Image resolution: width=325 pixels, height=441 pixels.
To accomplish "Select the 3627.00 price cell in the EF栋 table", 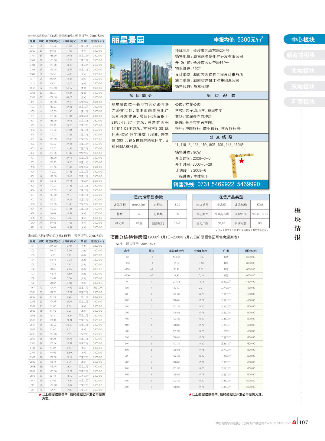I will click(97, 288).
